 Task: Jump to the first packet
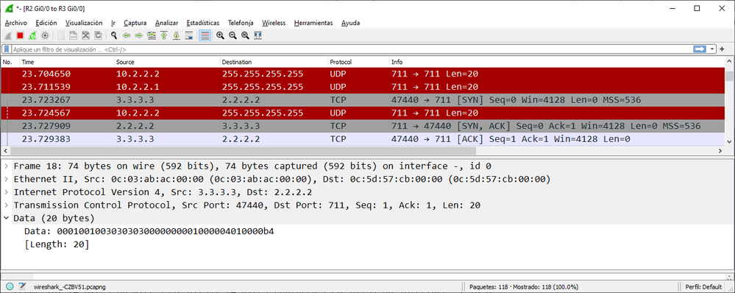(x=164, y=35)
